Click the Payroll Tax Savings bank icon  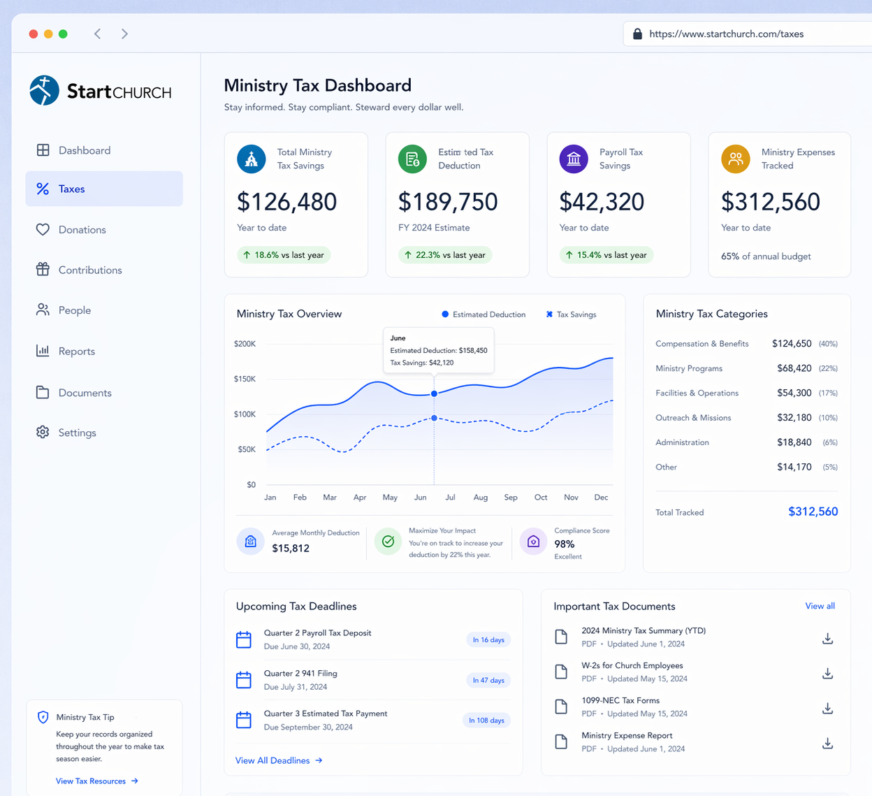[574, 159]
